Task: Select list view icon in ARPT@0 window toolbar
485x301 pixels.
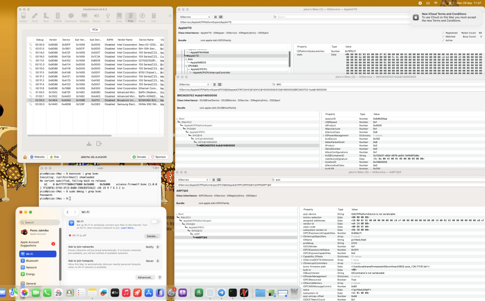Action: 214,179
